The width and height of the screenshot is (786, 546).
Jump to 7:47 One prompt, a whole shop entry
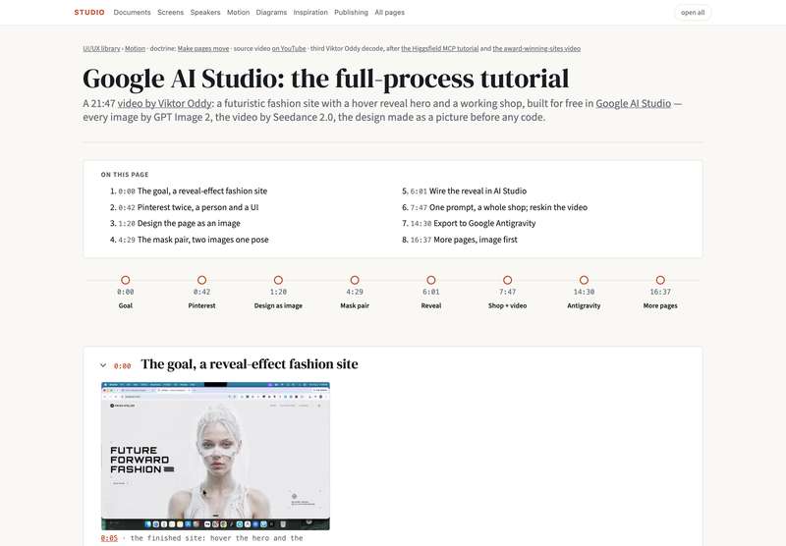499,207
